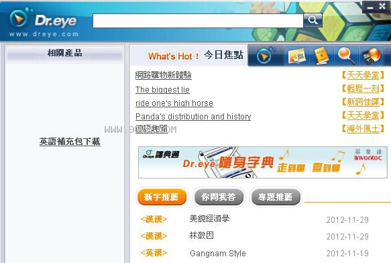
Task: Open the 英語補充包下載 link
Action: click(x=70, y=142)
